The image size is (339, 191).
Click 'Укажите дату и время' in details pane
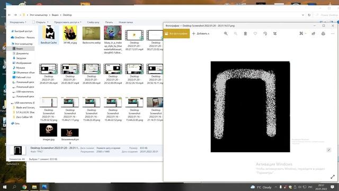click(108, 148)
